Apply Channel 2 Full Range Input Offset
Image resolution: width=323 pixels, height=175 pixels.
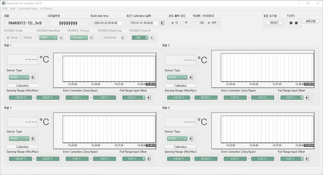click(307, 97)
